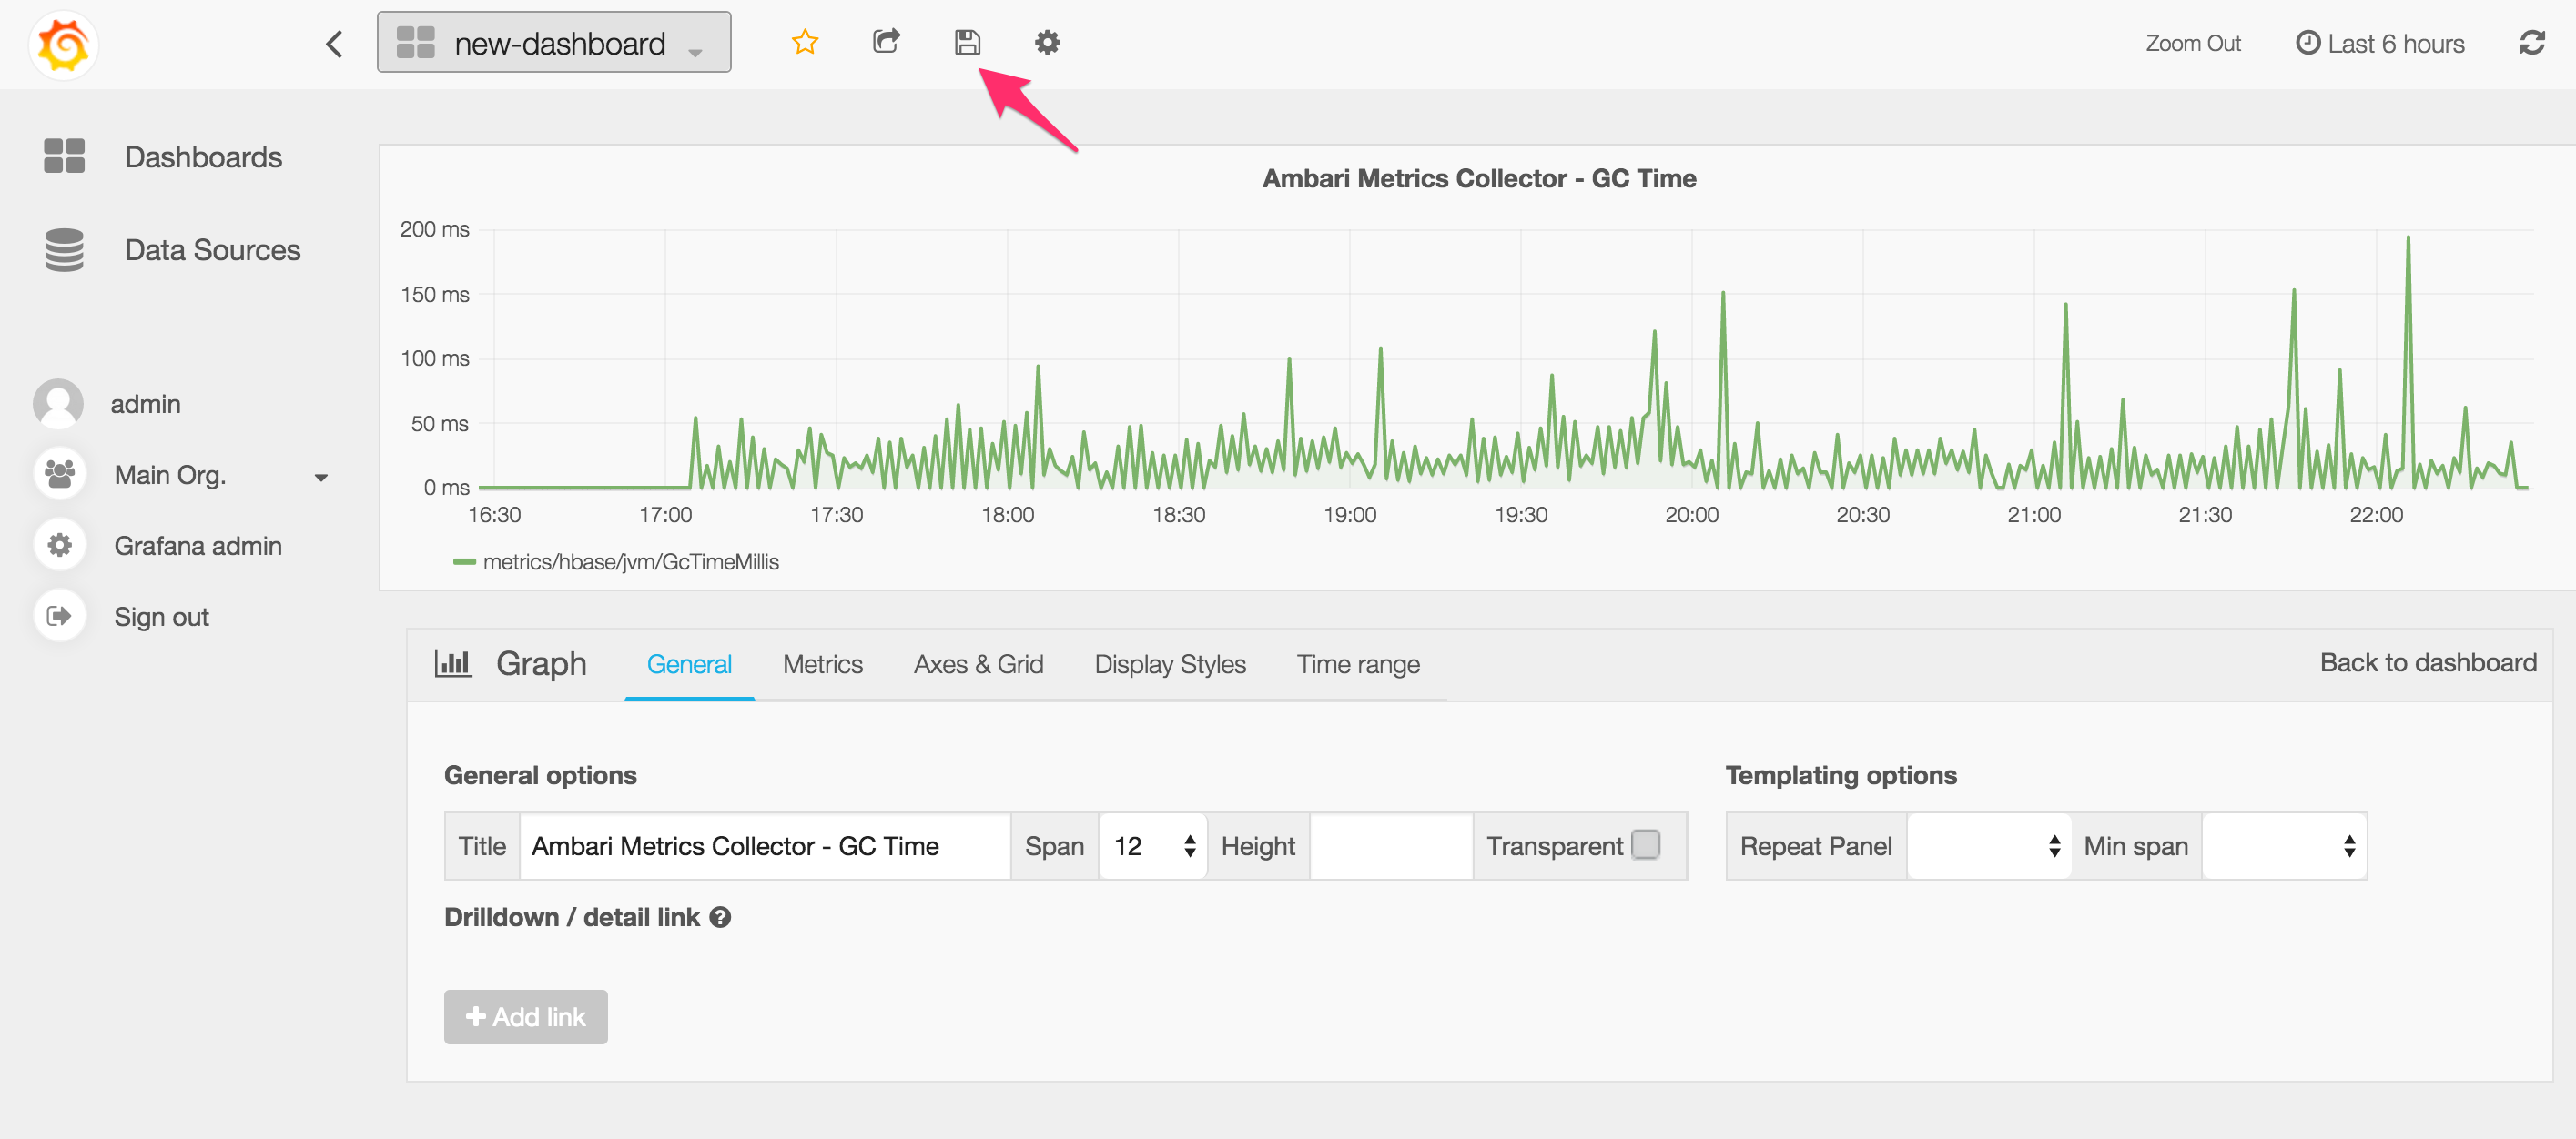Click the Sign out icon

coord(59,617)
